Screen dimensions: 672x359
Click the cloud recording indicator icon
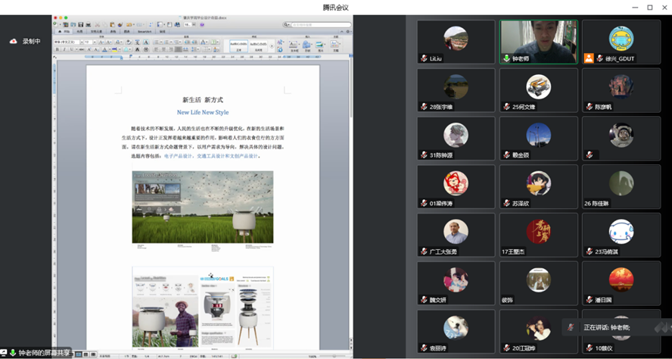tap(13, 42)
